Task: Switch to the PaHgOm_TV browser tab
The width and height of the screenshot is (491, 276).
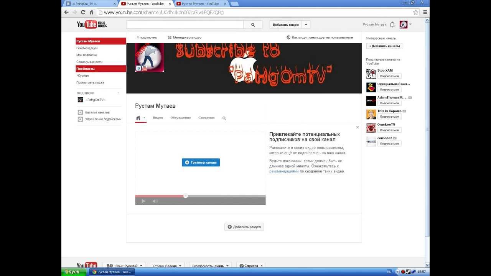Action: tap(91, 3)
